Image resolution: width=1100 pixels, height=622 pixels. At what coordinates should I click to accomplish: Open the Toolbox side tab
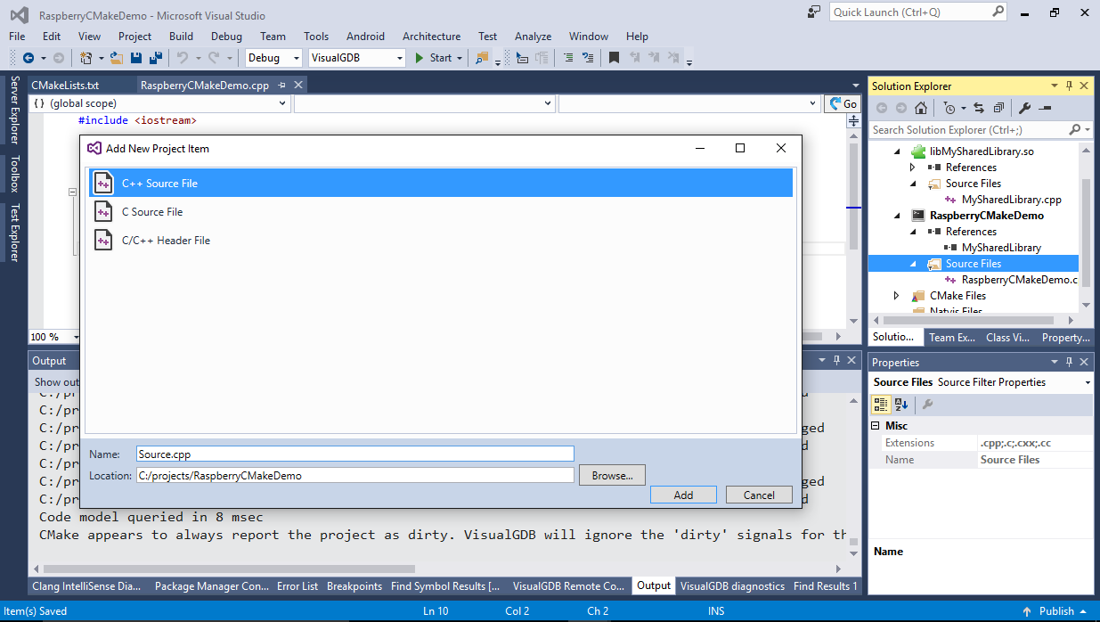14,175
